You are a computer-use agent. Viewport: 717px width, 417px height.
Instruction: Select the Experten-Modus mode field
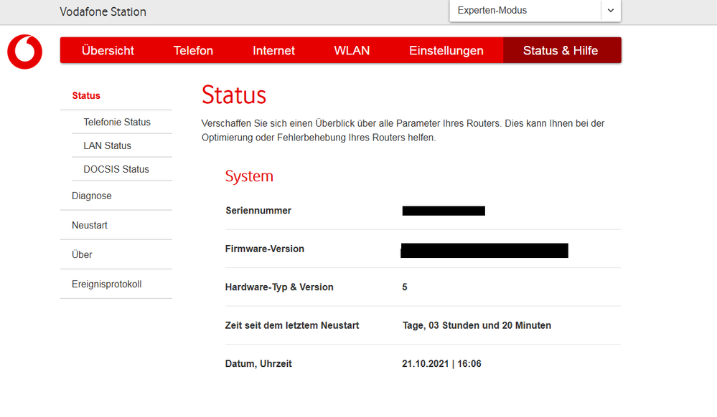click(x=535, y=11)
